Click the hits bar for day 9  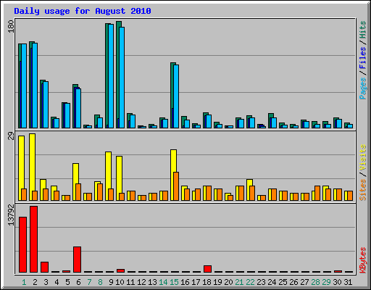tap(107, 75)
